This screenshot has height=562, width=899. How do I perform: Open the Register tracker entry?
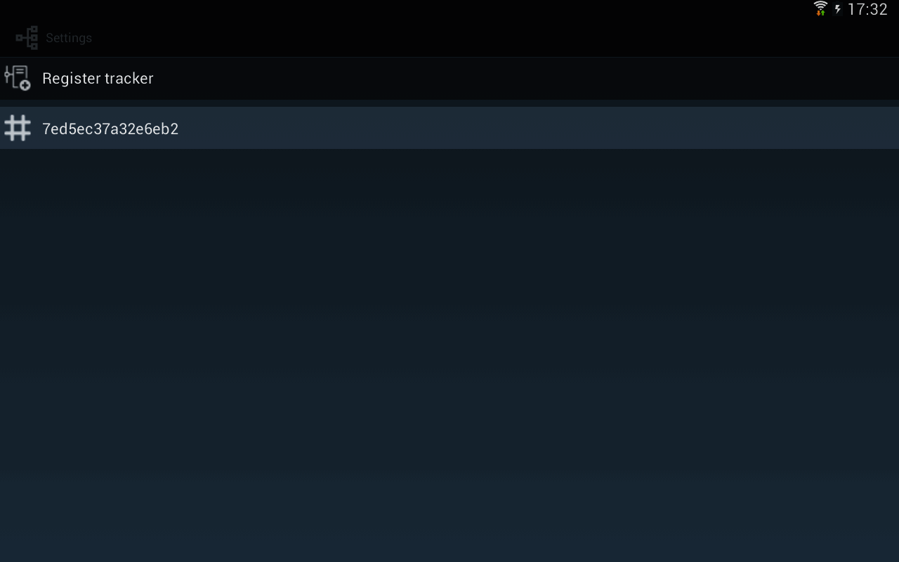click(449, 78)
